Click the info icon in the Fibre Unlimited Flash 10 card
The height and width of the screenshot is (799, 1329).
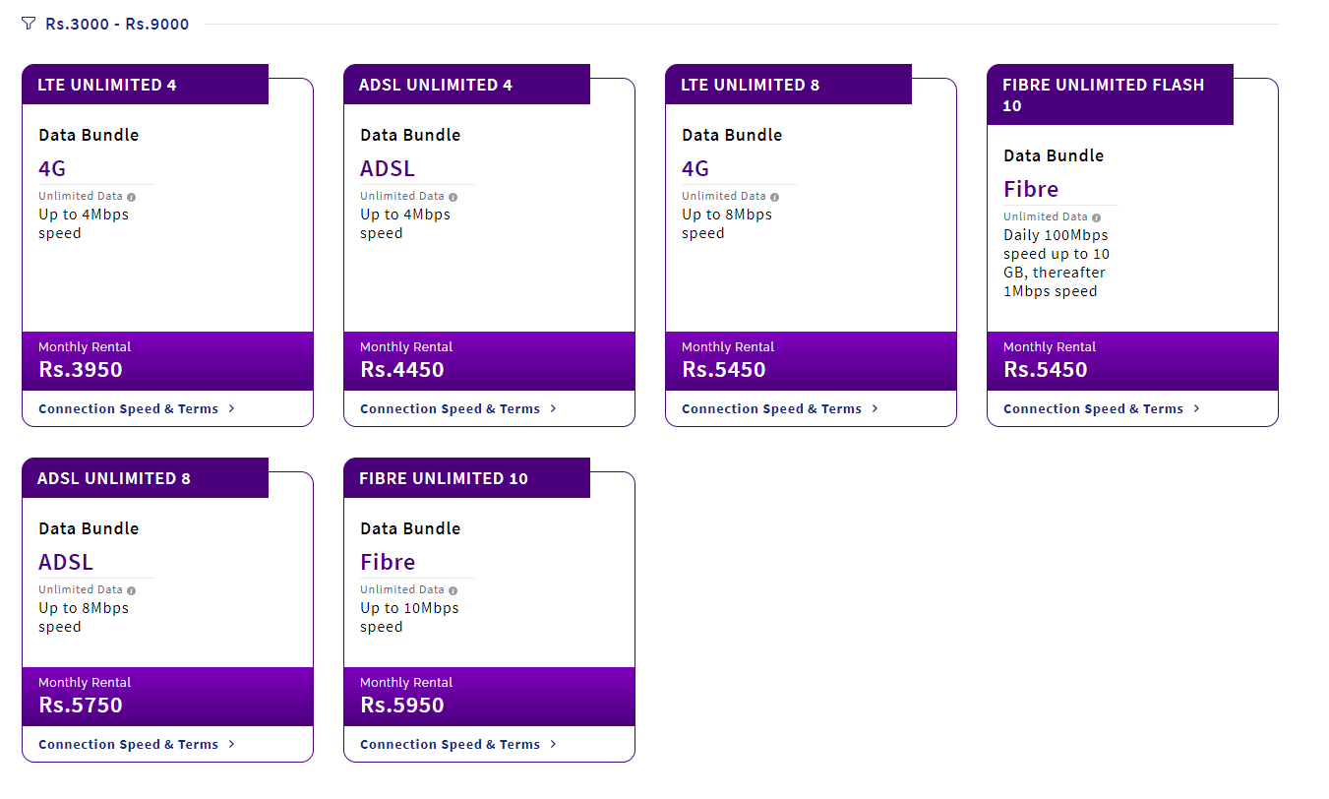click(x=1097, y=217)
